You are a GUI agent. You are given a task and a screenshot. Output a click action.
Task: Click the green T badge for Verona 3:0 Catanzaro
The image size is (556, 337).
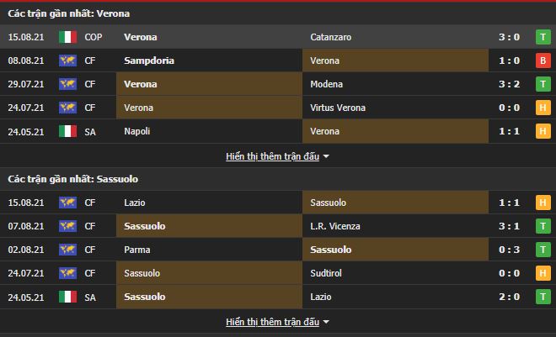[x=543, y=37]
